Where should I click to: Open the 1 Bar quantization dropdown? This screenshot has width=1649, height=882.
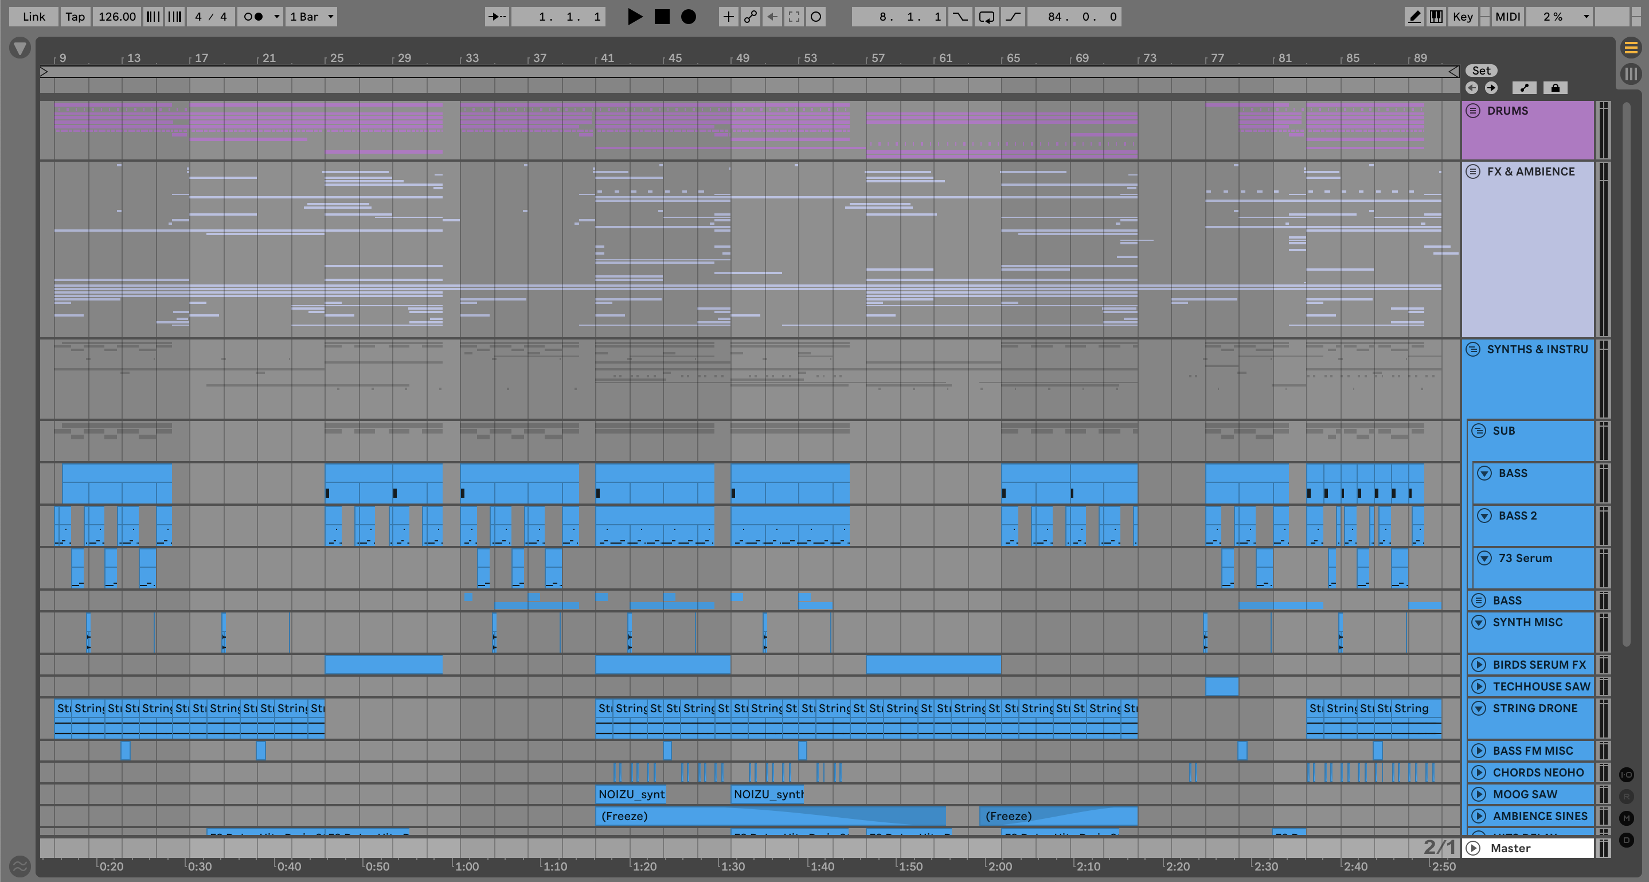tap(311, 17)
